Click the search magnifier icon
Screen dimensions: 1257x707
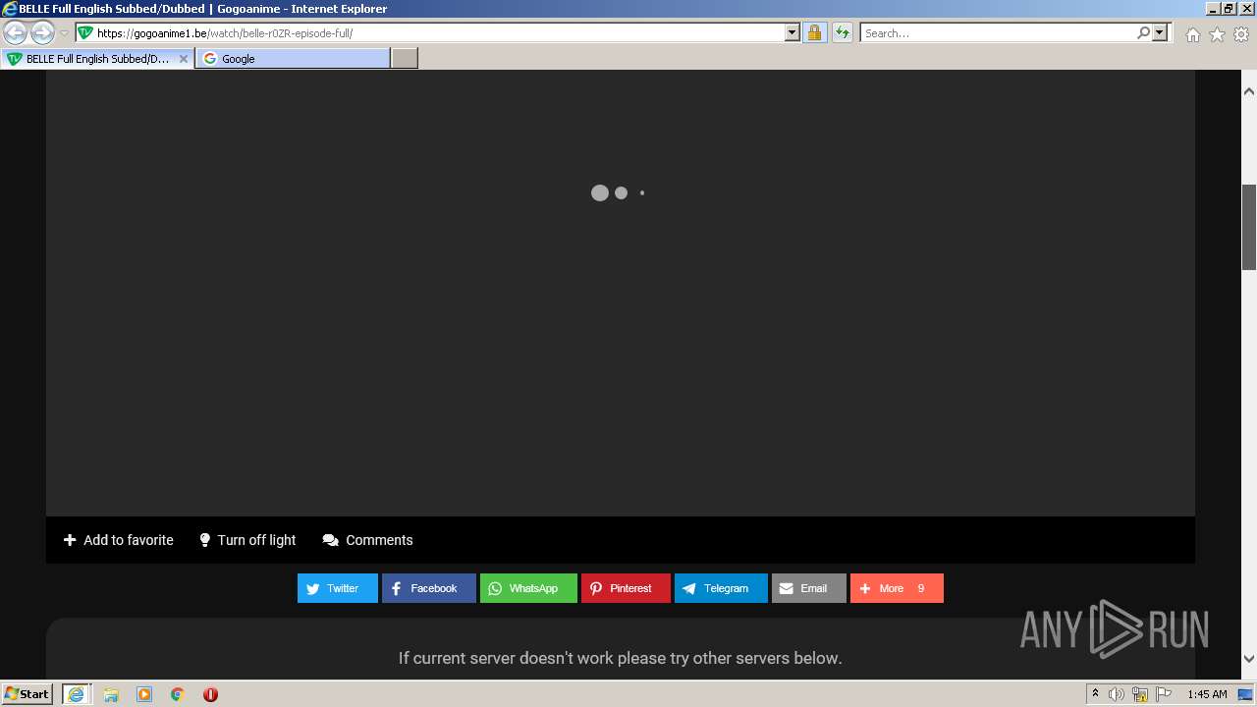[1143, 32]
